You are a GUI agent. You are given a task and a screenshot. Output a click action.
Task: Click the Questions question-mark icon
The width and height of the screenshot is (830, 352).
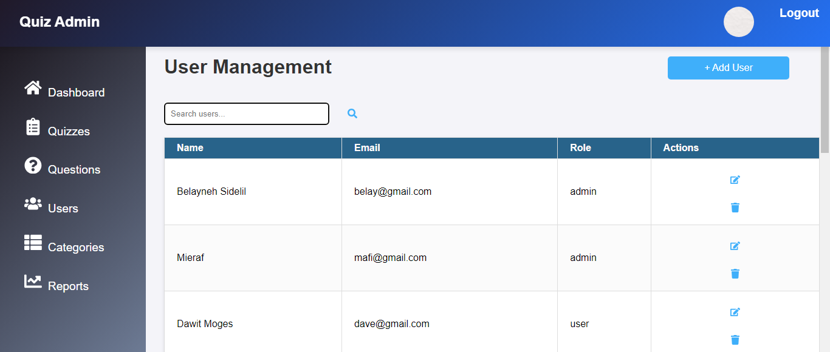[33, 165]
